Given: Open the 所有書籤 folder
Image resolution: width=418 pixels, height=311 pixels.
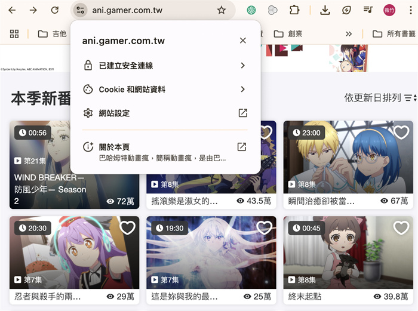Looking at the screenshot, I should [x=394, y=34].
